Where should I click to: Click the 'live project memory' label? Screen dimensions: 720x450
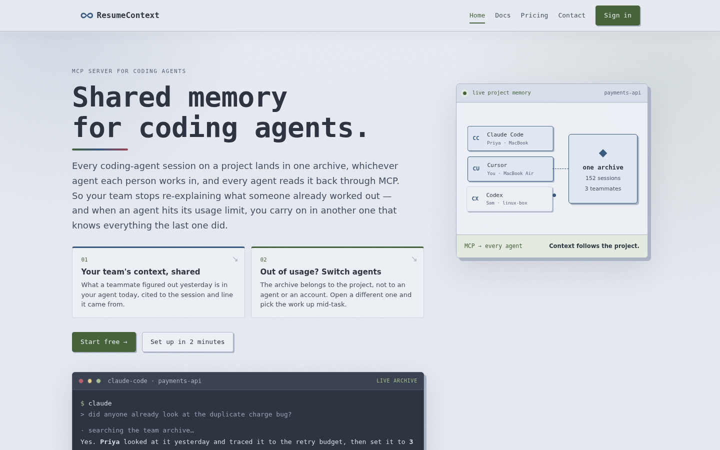coord(501,93)
